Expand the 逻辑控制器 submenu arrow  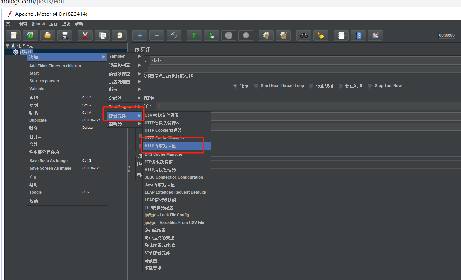[x=140, y=65]
